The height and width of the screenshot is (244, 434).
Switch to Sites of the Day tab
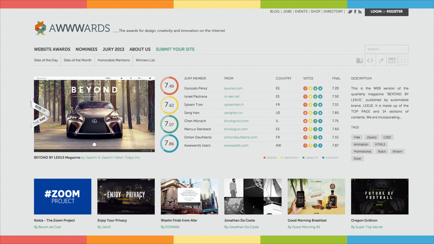(46, 60)
